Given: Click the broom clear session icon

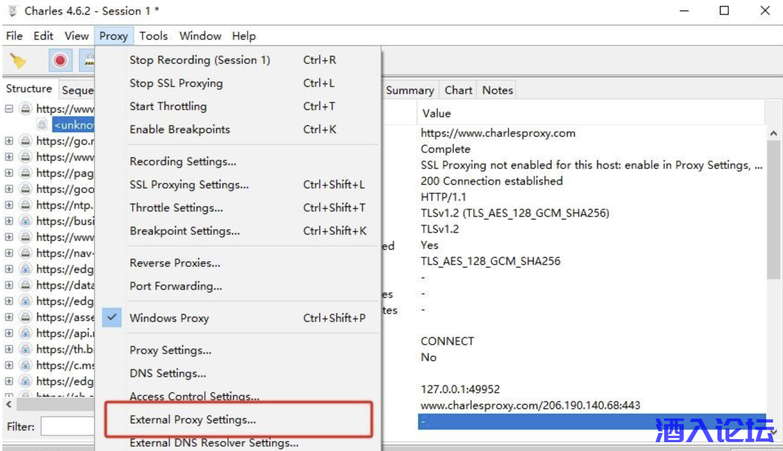Looking at the screenshot, I should coord(18,61).
